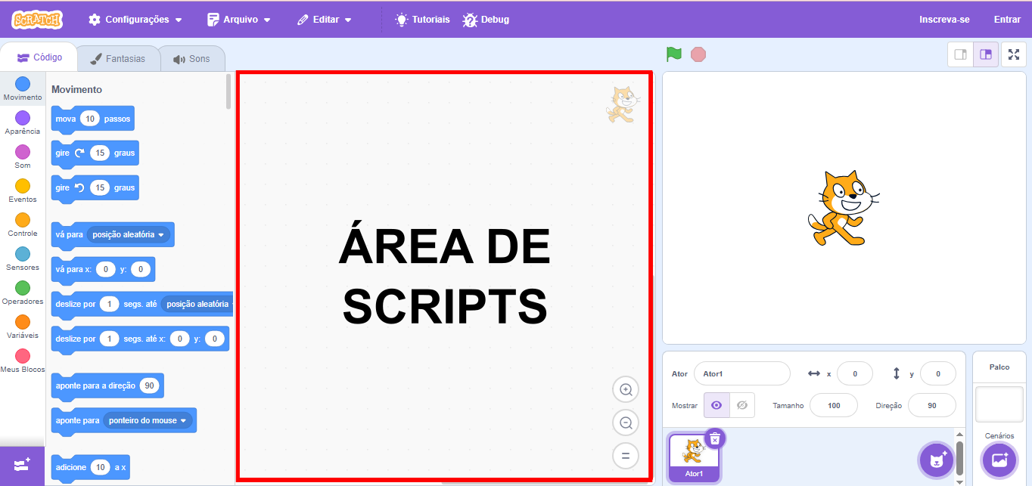1032x486 pixels.
Task: Switch to small stage layout
Action: (x=961, y=54)
